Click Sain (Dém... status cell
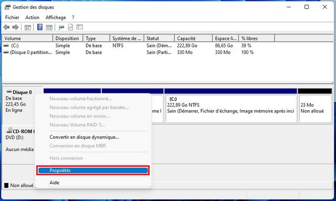Image resolution: width=336 pixels, height=201 pixels. [159, 46]
